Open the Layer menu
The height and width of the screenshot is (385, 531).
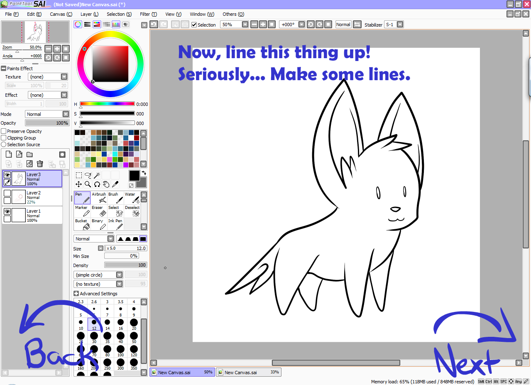pos(89,14)
